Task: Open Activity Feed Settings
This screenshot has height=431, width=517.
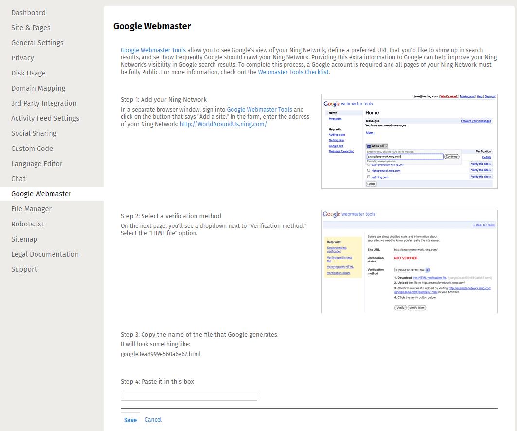Action: [45, 118]
